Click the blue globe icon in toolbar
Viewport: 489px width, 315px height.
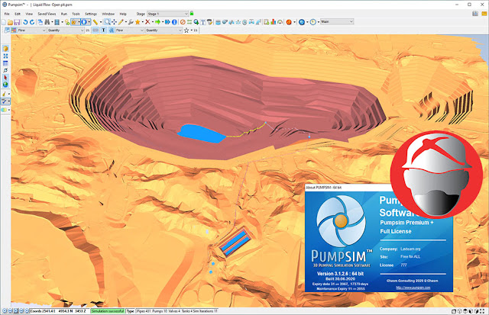302,22
